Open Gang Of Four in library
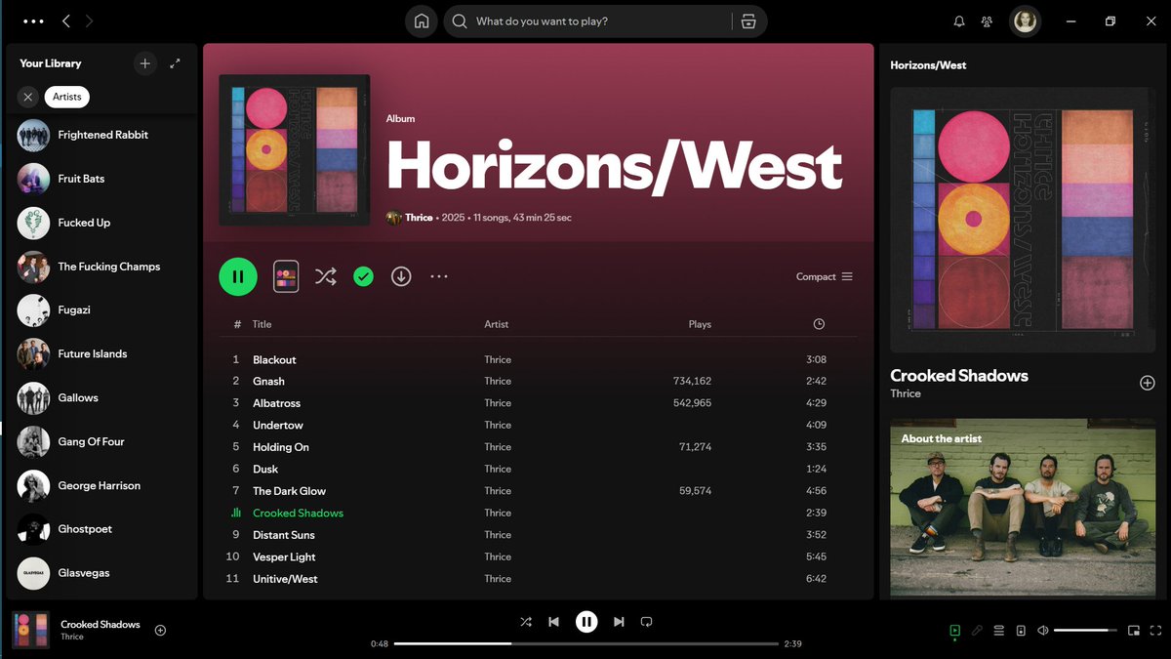This screenshot has height=659, width=1171. 102,442
